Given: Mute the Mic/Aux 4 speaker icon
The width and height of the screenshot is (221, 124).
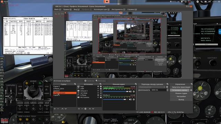Looking at the screenshot, I should point(131,100).
